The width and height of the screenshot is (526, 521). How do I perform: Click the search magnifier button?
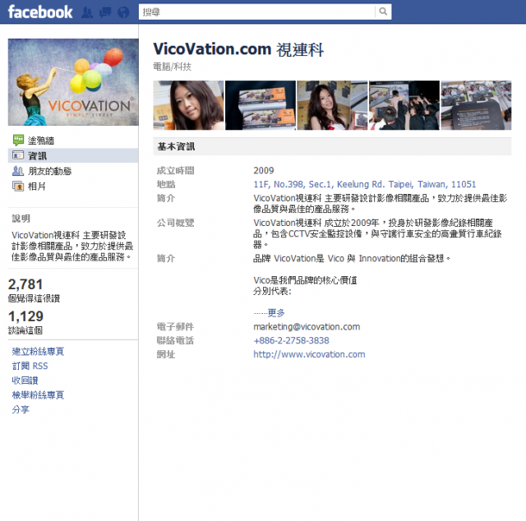point(383,12)
